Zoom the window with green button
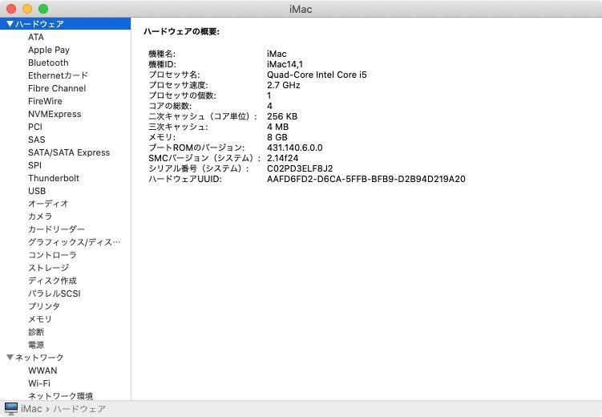This screenshot has height=417, width=602. [x=43, y=9]
